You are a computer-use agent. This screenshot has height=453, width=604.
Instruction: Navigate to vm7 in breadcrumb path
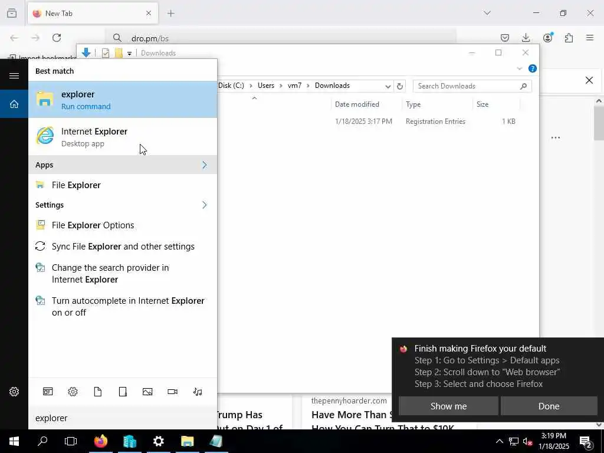(x=295, y=86)
